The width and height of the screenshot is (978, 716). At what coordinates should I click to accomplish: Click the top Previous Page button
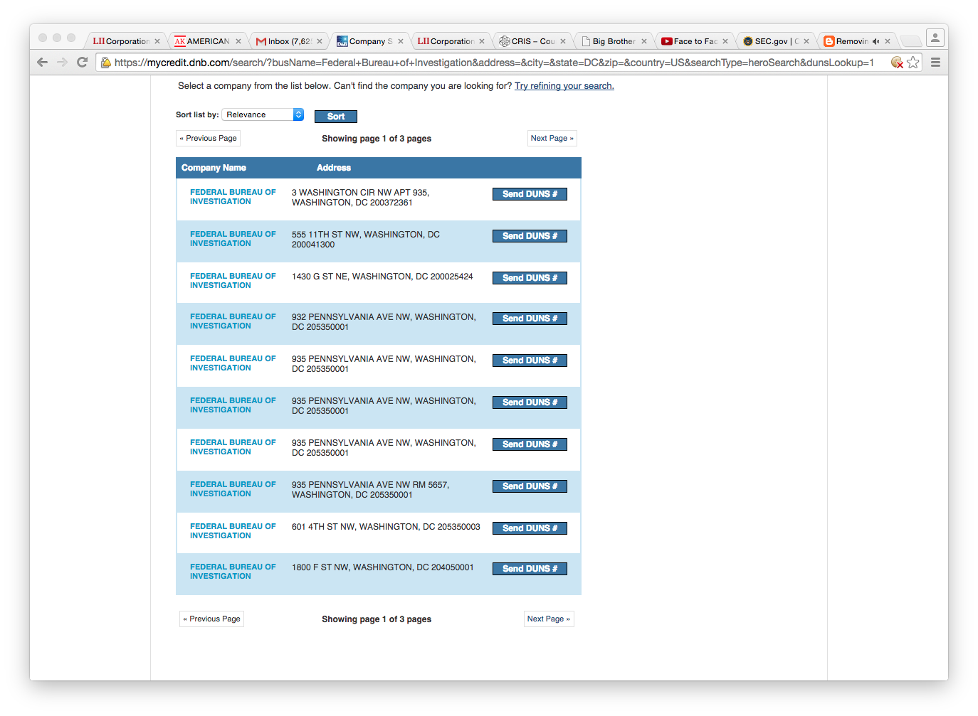coord(208,139)
